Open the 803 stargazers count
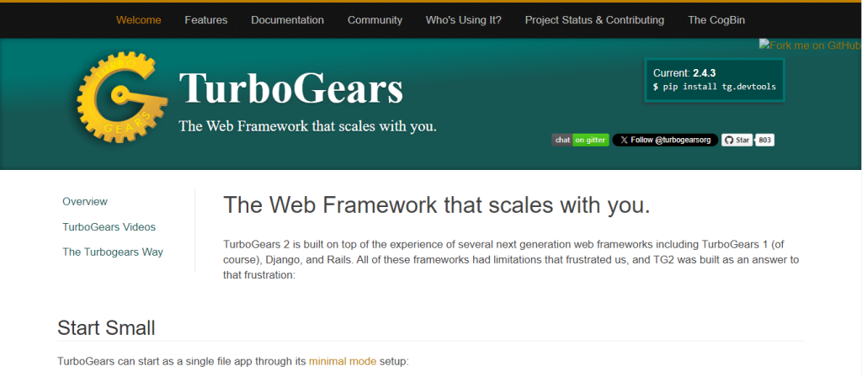 coord(764,141)
